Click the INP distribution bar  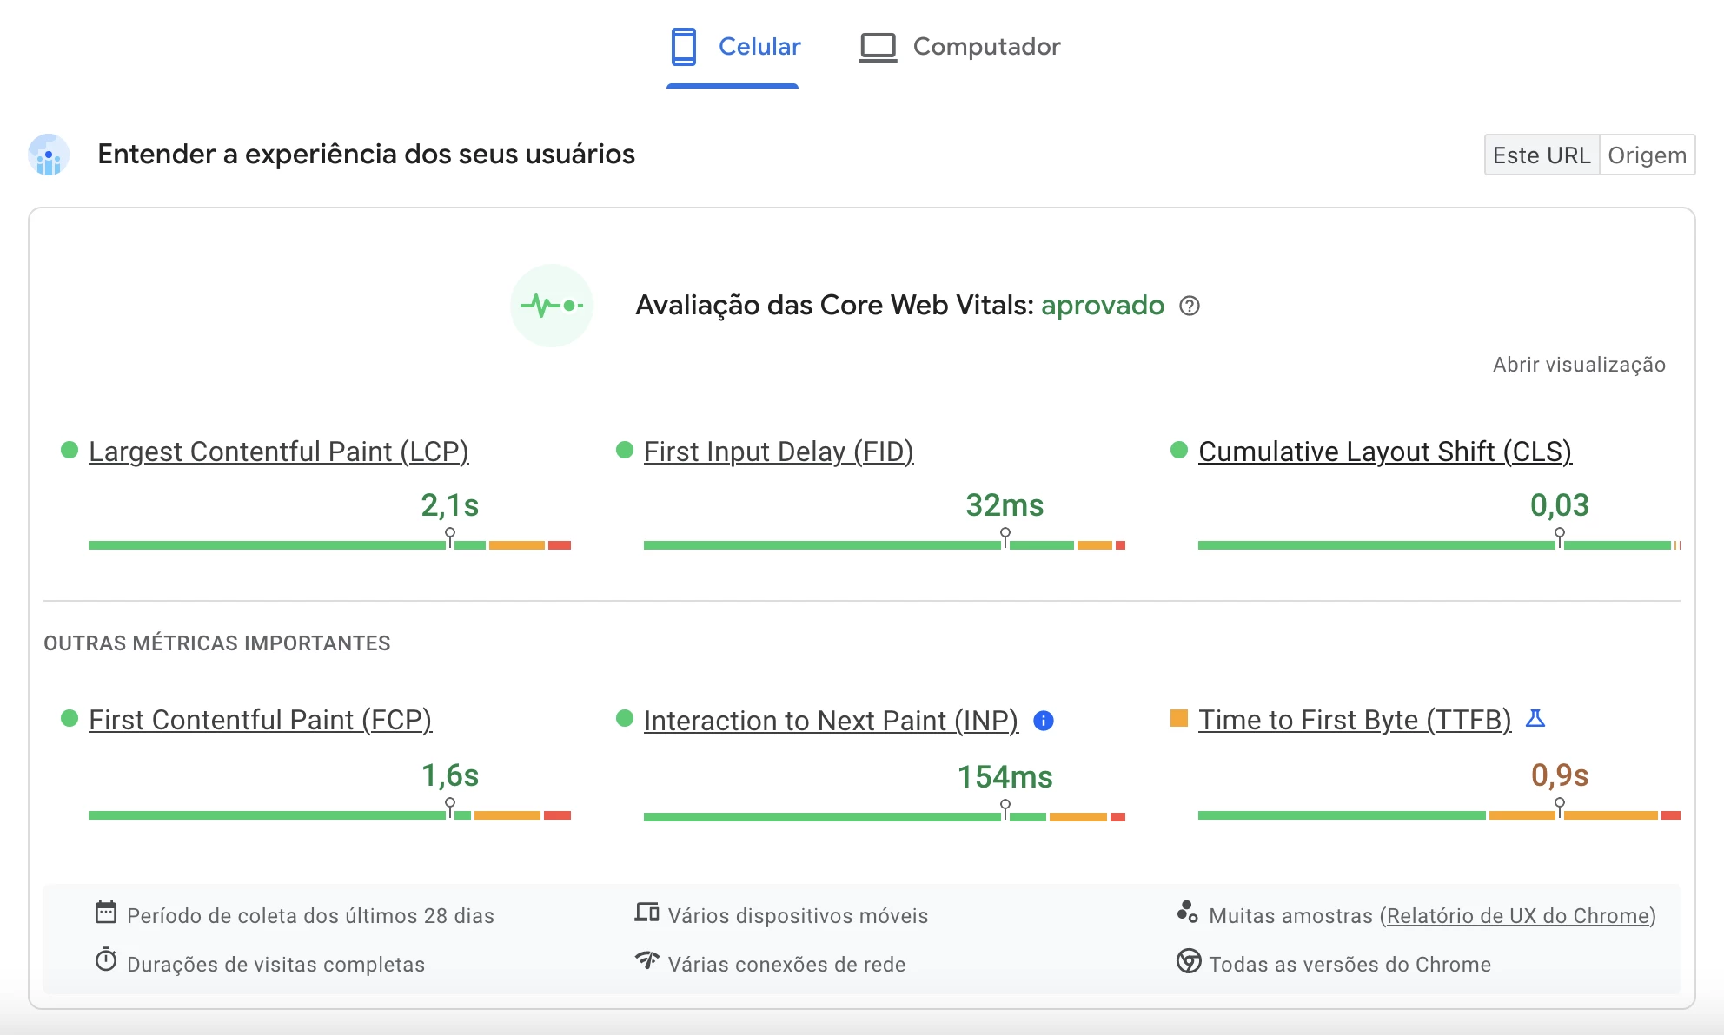click(885, 817)
